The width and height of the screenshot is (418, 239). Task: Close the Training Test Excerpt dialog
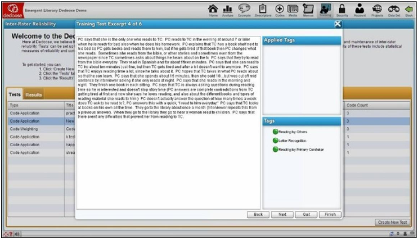338,24
